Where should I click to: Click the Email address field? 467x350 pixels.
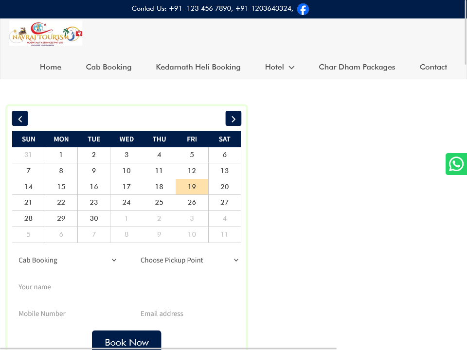[x=189, y=314]
